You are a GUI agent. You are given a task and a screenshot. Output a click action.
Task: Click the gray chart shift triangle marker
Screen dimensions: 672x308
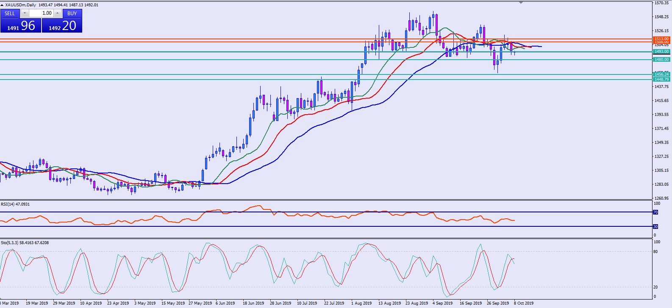(521, 3)
